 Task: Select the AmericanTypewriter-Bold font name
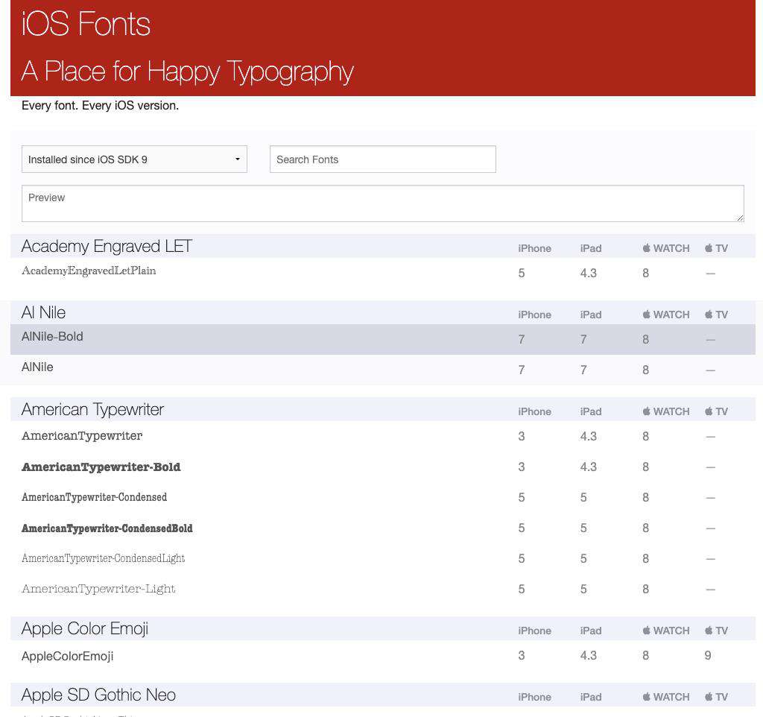(101, 467)
